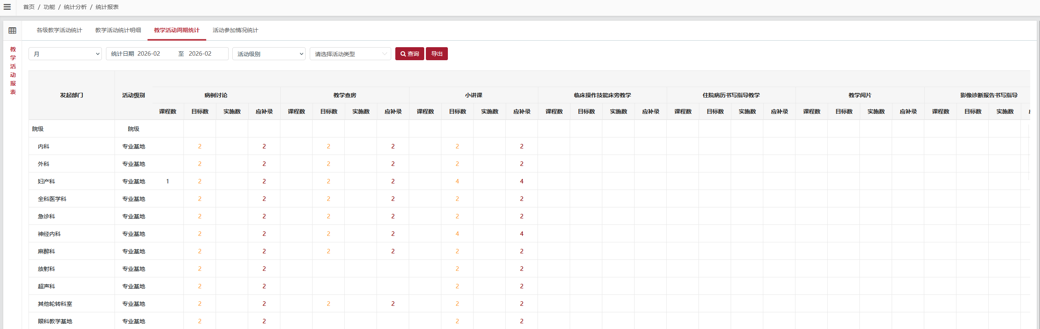Viewport: 1040px width, 329px height.
Task: Click 急诊科's 教学查房 目标数 value 2
Action: coord(328,216)
